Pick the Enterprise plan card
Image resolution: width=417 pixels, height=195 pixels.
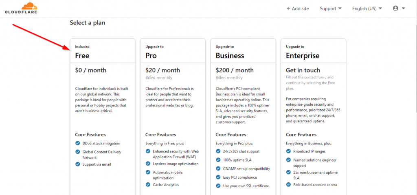(313, 117)
